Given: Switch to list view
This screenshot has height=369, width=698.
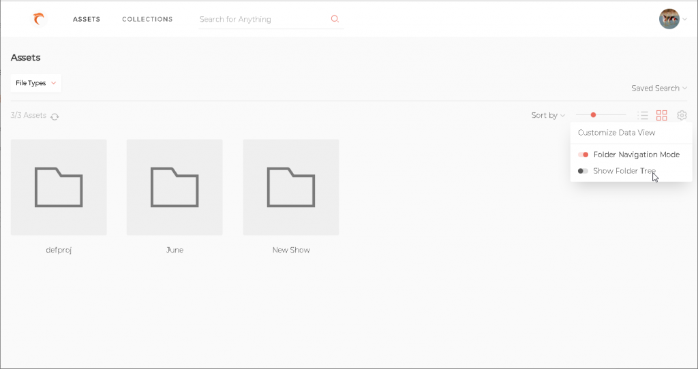Looking at the screenshot, I should 643,116.
